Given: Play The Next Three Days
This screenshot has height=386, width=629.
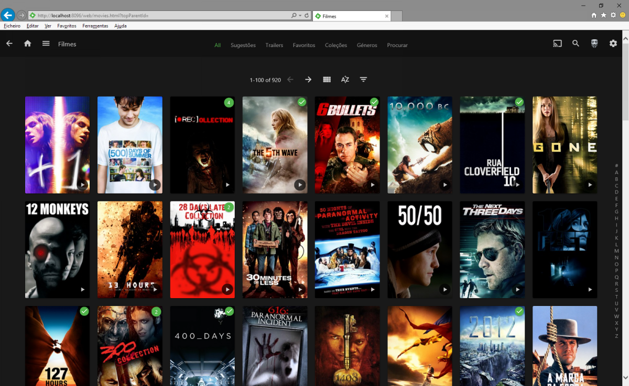Looking at the screenshot, I should tap(517, 289).
